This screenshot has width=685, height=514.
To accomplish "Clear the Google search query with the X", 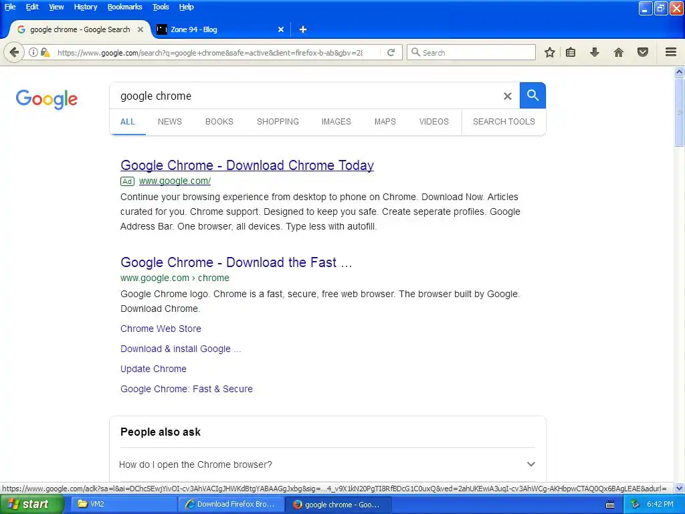I will 507,96.
